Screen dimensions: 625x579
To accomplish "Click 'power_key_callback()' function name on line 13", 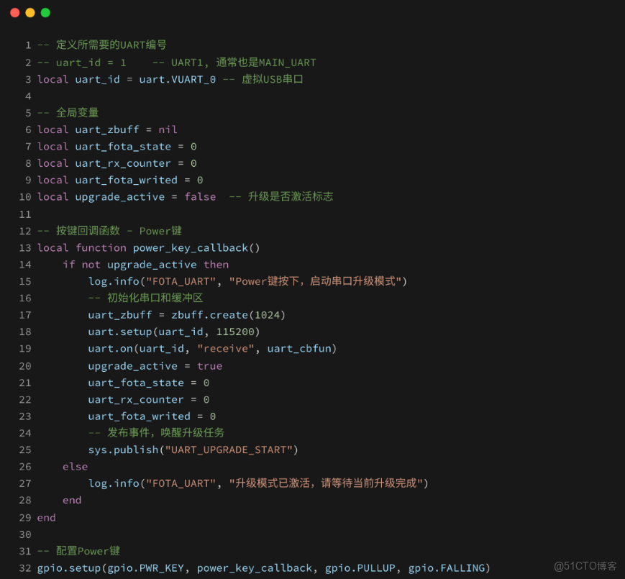I will tap(196, 248).
